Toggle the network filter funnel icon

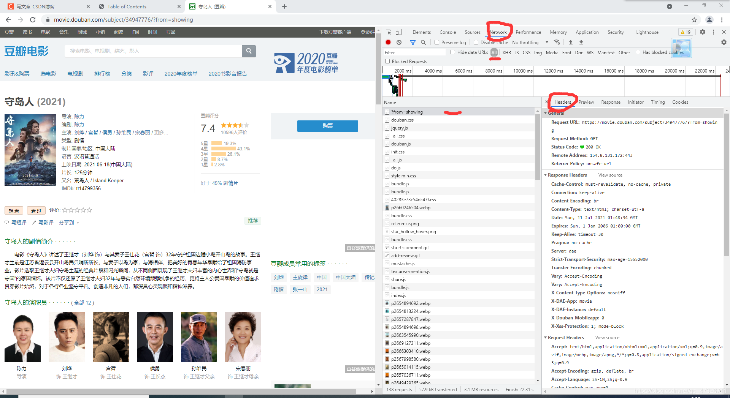[413, 42]
